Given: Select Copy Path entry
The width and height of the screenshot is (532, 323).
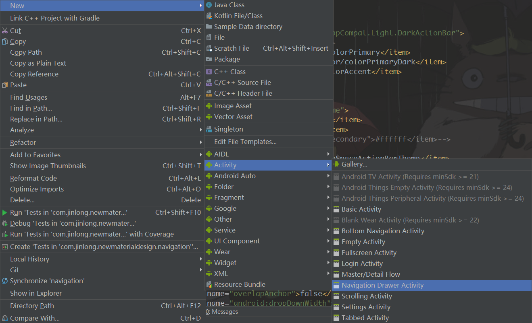Looking at the screenshot, I should (x=102, y=52).
